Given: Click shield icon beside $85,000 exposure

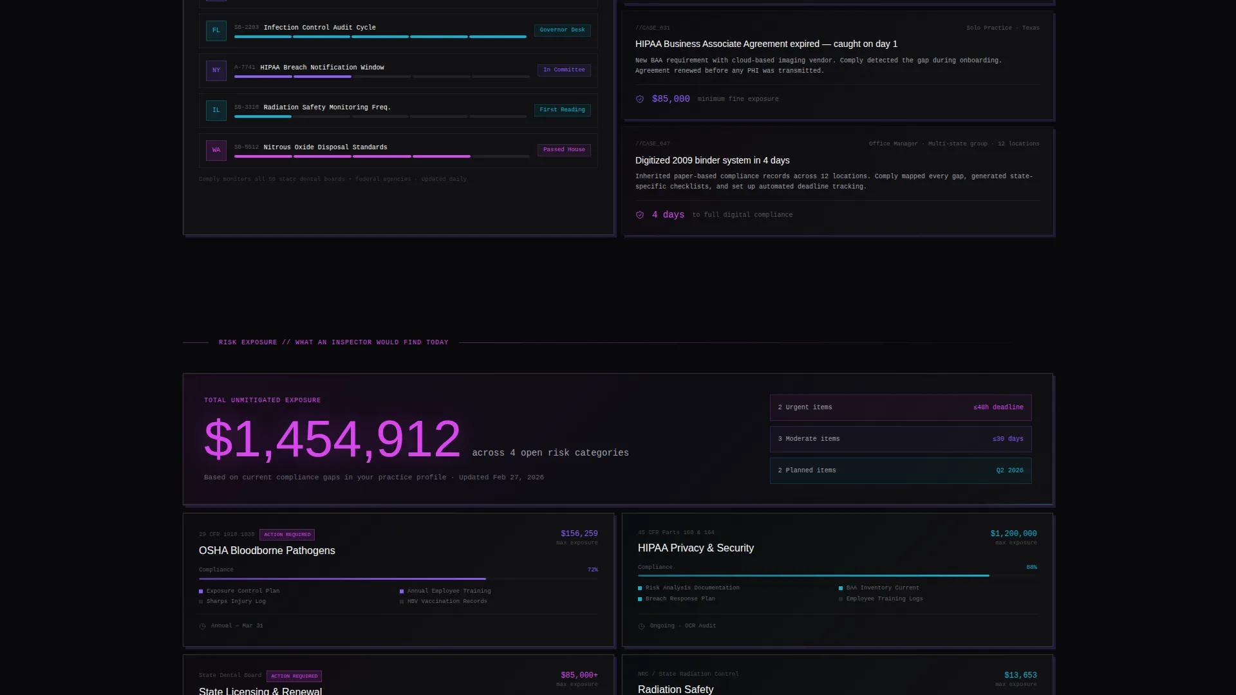Looking at the screenshot, I should tap(640, 99).
